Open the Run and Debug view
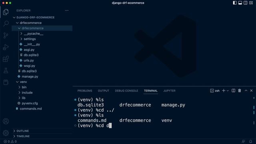256x144 pixels. point(6,47)
